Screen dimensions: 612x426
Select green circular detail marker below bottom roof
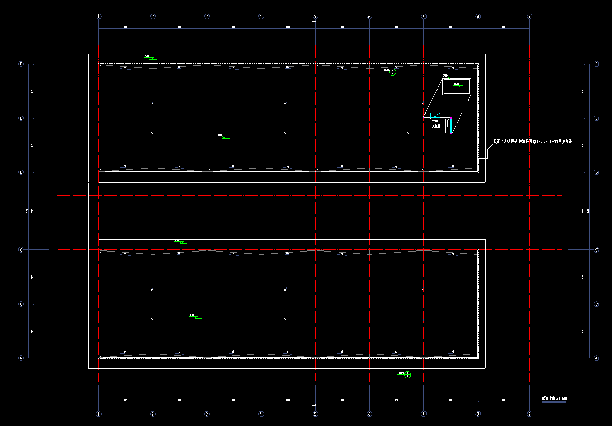408,374
